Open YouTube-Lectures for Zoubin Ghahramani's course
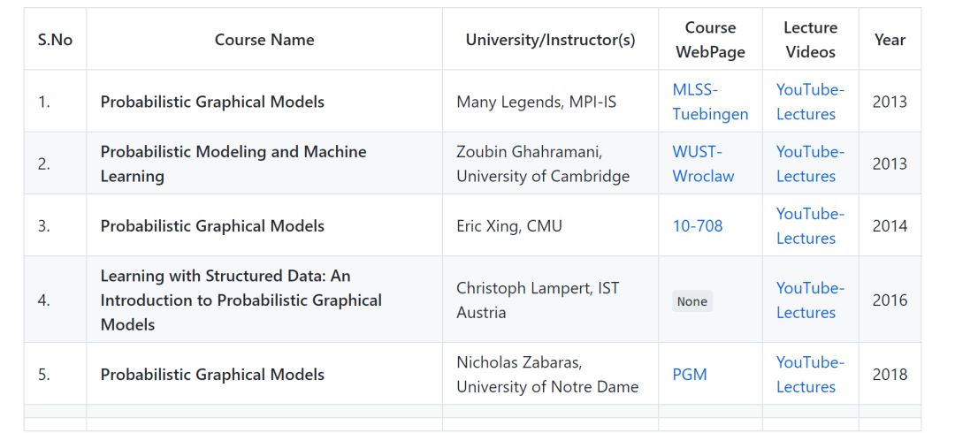955x433 pixels. coord(810,163)
